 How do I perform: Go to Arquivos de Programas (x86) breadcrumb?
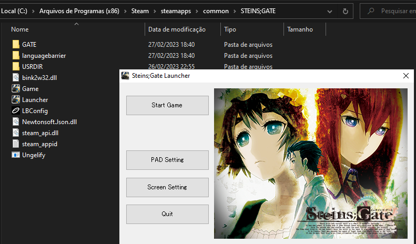click(79, 11)
